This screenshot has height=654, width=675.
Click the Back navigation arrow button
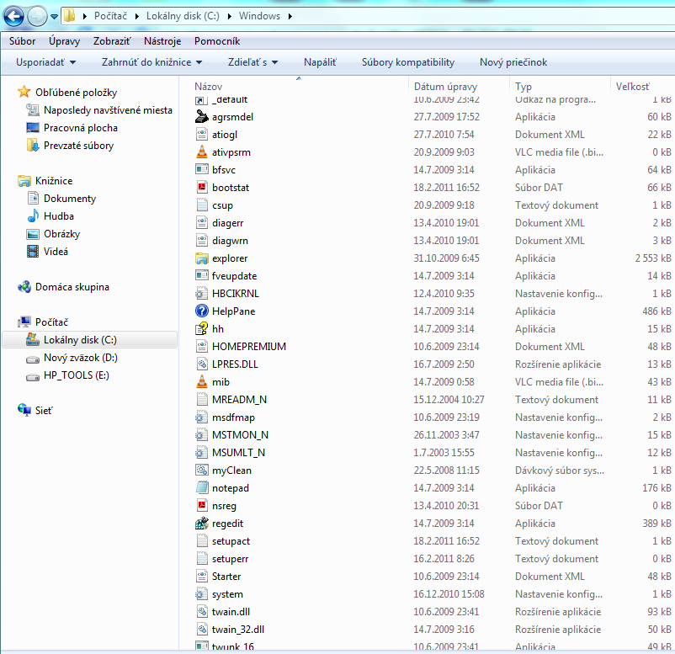coord(14,16)
